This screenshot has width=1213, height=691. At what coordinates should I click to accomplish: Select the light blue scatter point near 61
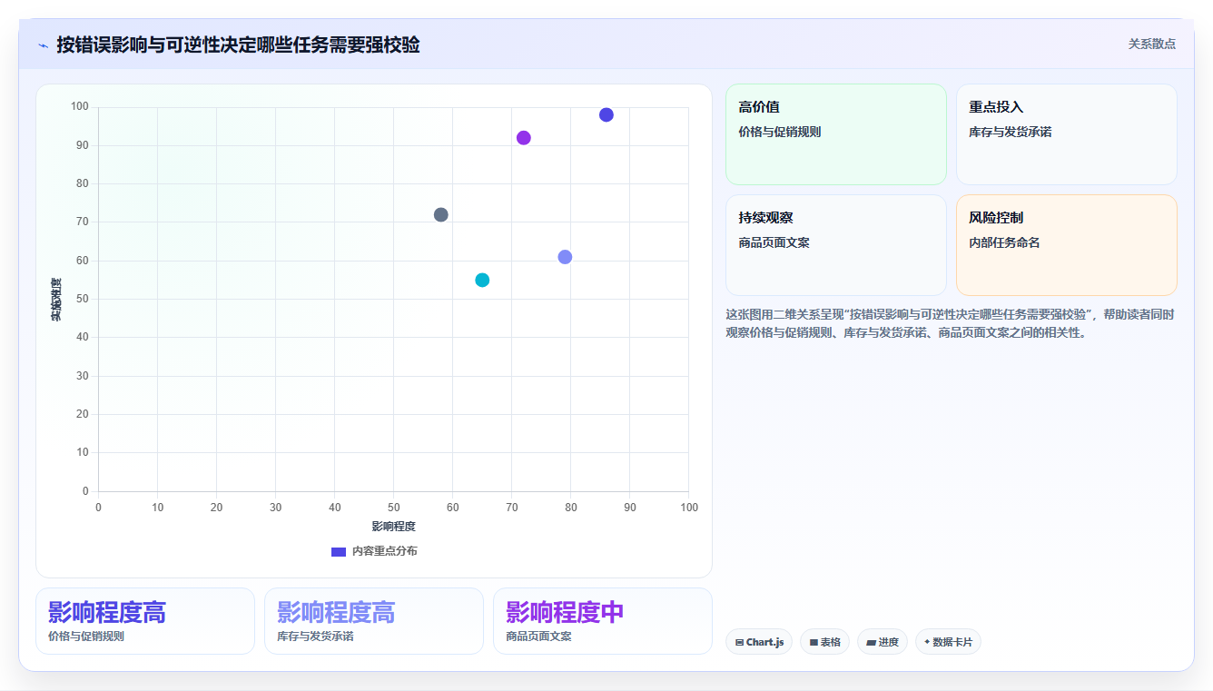pyautogui.click(x=565, y=257)
